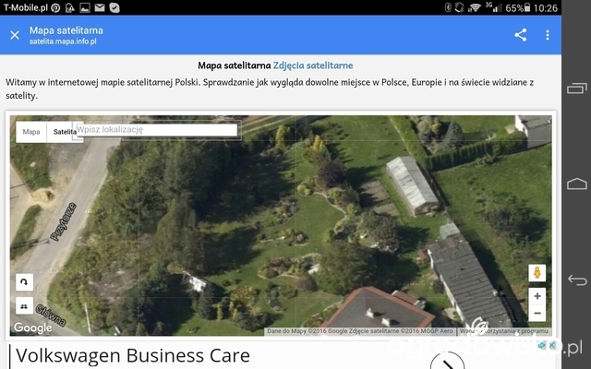Click the greenhouse on the satellite map
Image resolution: width=591 pixels, height=369 pixels.
[413, 185]
